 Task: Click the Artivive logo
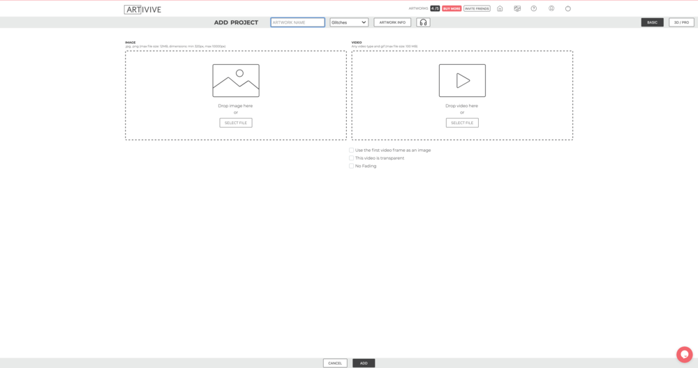pyautogui.click(x=142, y=9)
